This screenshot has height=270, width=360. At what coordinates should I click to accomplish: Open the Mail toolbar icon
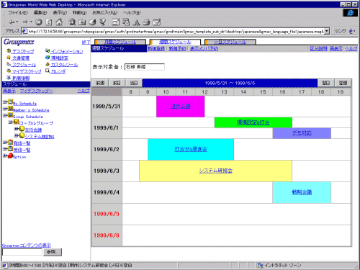pos(126,22)
